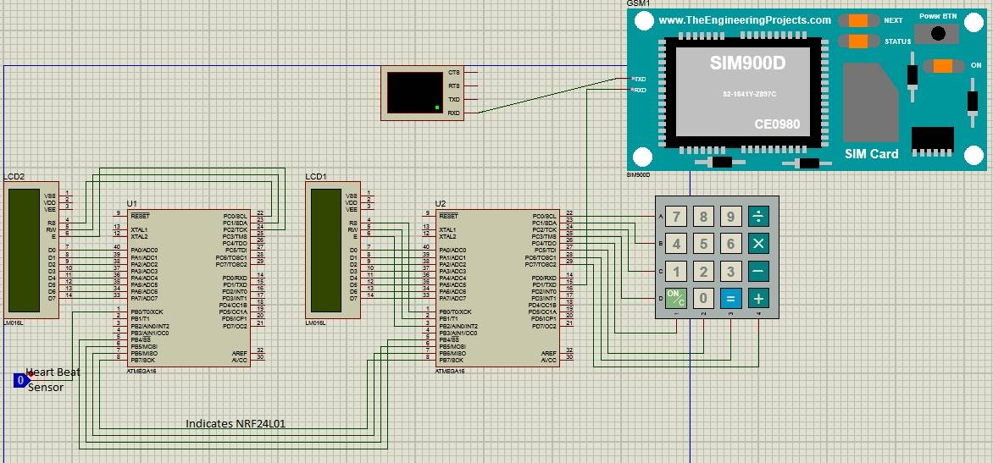
Task: Click the virtual terminal black screen
Action: coord(415,92)
